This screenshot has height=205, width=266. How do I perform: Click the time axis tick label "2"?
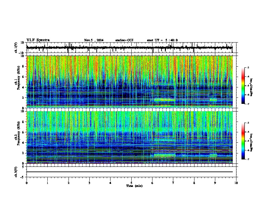tap(69, 183)
